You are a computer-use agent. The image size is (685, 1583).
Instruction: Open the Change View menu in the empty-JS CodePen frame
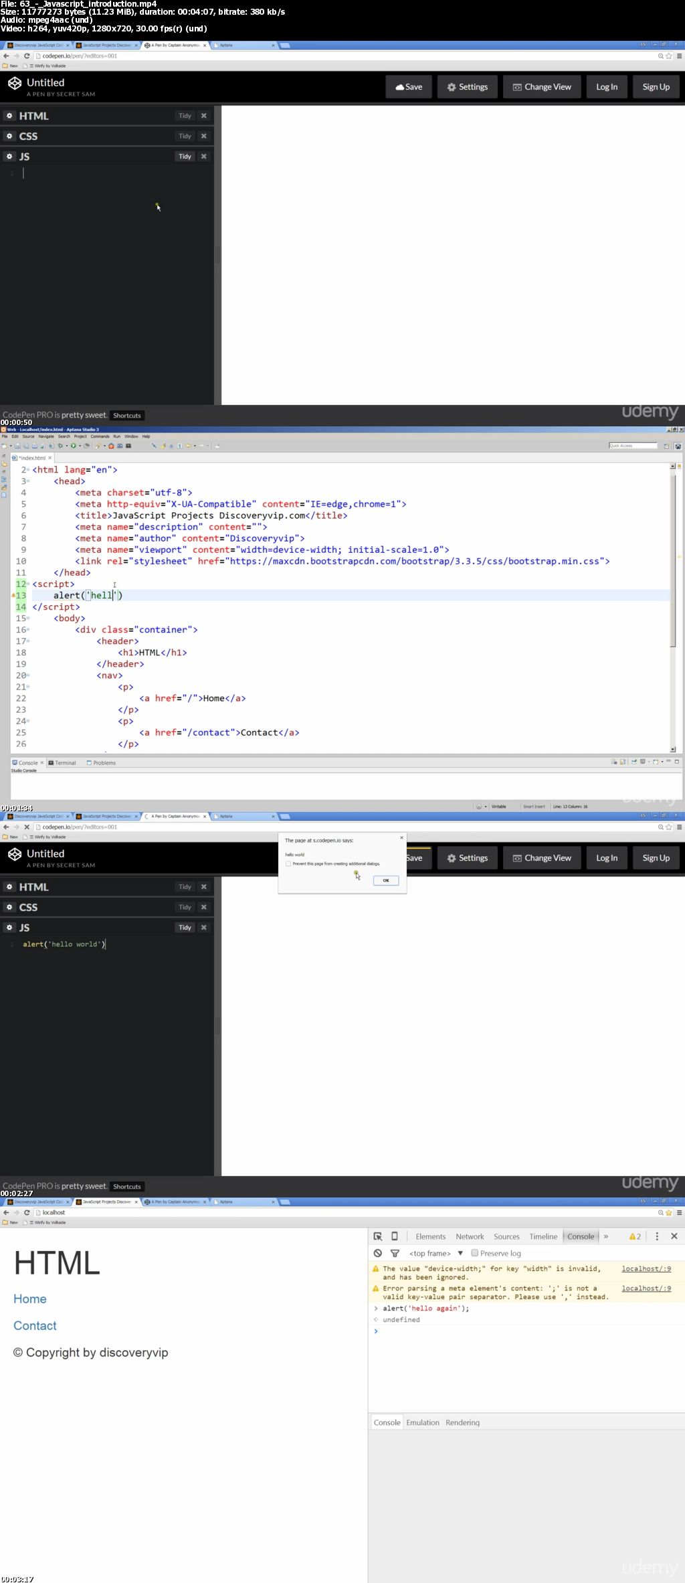(x=542, y=87)
